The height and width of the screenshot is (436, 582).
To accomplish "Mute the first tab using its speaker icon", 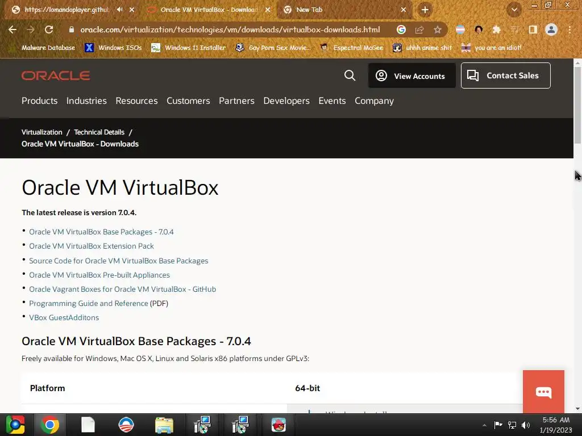I will point(119,10).
